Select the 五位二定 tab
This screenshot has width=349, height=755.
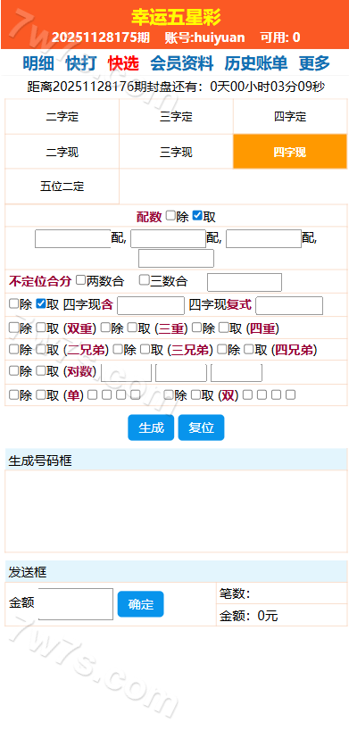[62, 187]
